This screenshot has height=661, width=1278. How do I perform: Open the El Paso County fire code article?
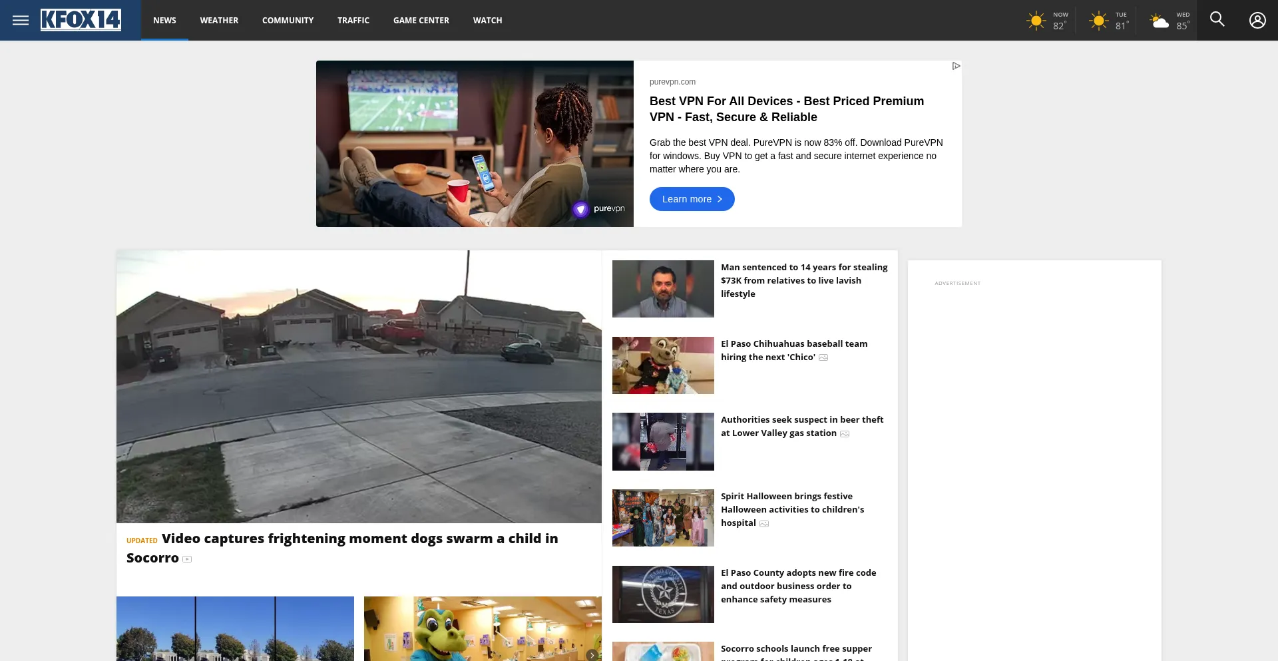pyautogui.click(x=798, y=586)
